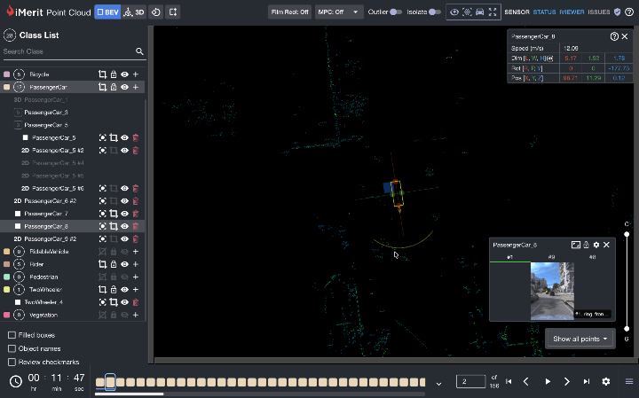Add new Bicycle object with plus icon
This screenshot has width=639, height=398.
[x=136, y=74]
